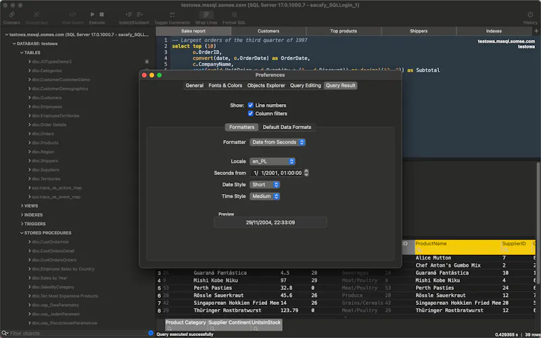Click the SupplierID column filter icon
This screenshot has width=541, height=338.
click(x=505, y=249)
